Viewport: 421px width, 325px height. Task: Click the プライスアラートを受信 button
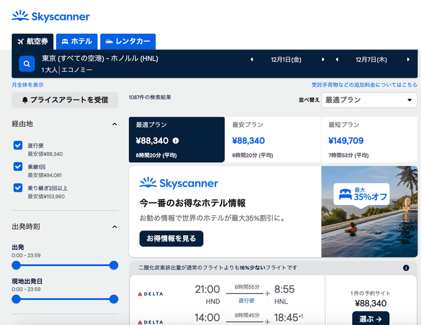65,100
